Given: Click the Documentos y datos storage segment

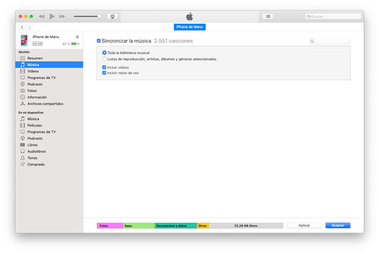Looking at the screenshot, I should tap(176, 226).
